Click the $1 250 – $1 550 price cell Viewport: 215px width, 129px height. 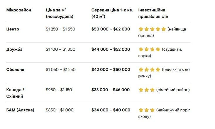[60, 29]
